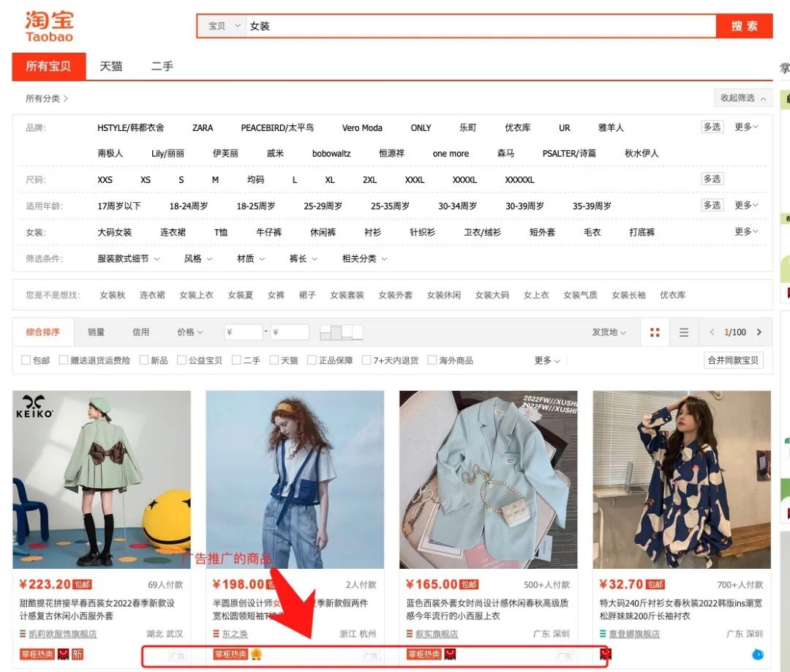Click the shop icon beside 凯莉欧服饰旗舰店
790x672 pixels.
tap(23, 634)
